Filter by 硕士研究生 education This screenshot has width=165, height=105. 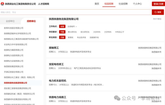(85, 32)
